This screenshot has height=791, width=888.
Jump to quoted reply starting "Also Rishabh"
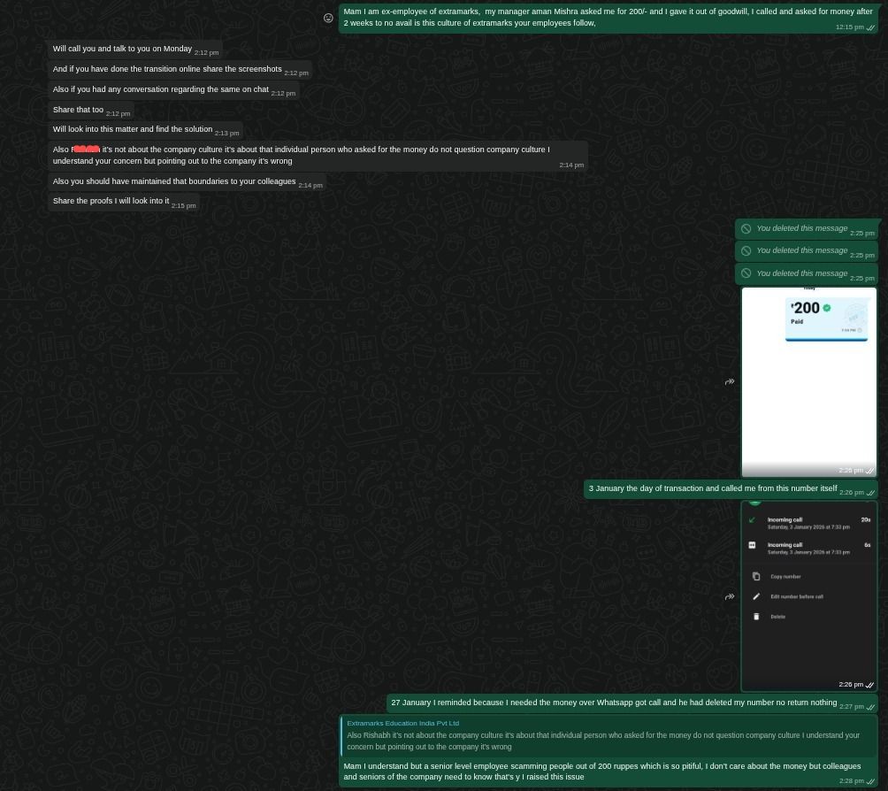[603, 741]
